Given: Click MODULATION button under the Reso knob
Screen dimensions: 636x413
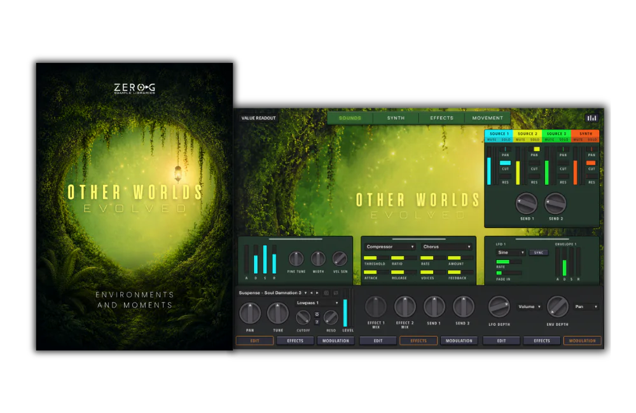Looking at the screenshot, I should point(335,341).
